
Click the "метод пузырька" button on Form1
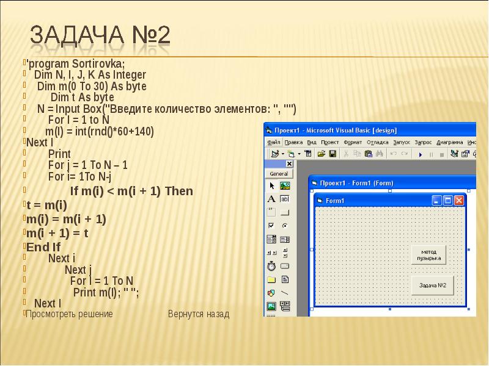click(428, 255)
